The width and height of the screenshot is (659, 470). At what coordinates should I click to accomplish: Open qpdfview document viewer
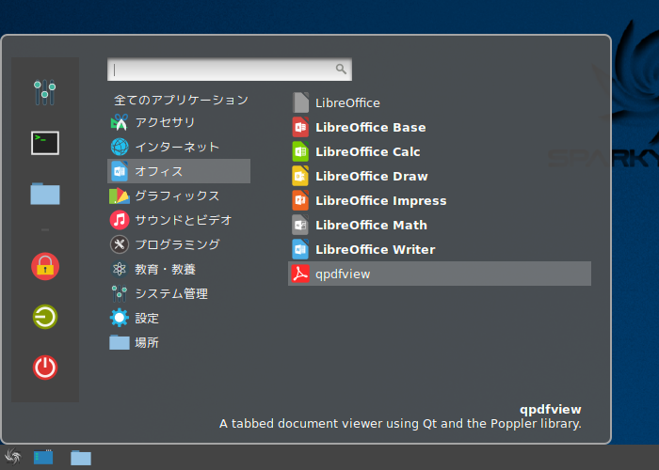coord(440,274)
